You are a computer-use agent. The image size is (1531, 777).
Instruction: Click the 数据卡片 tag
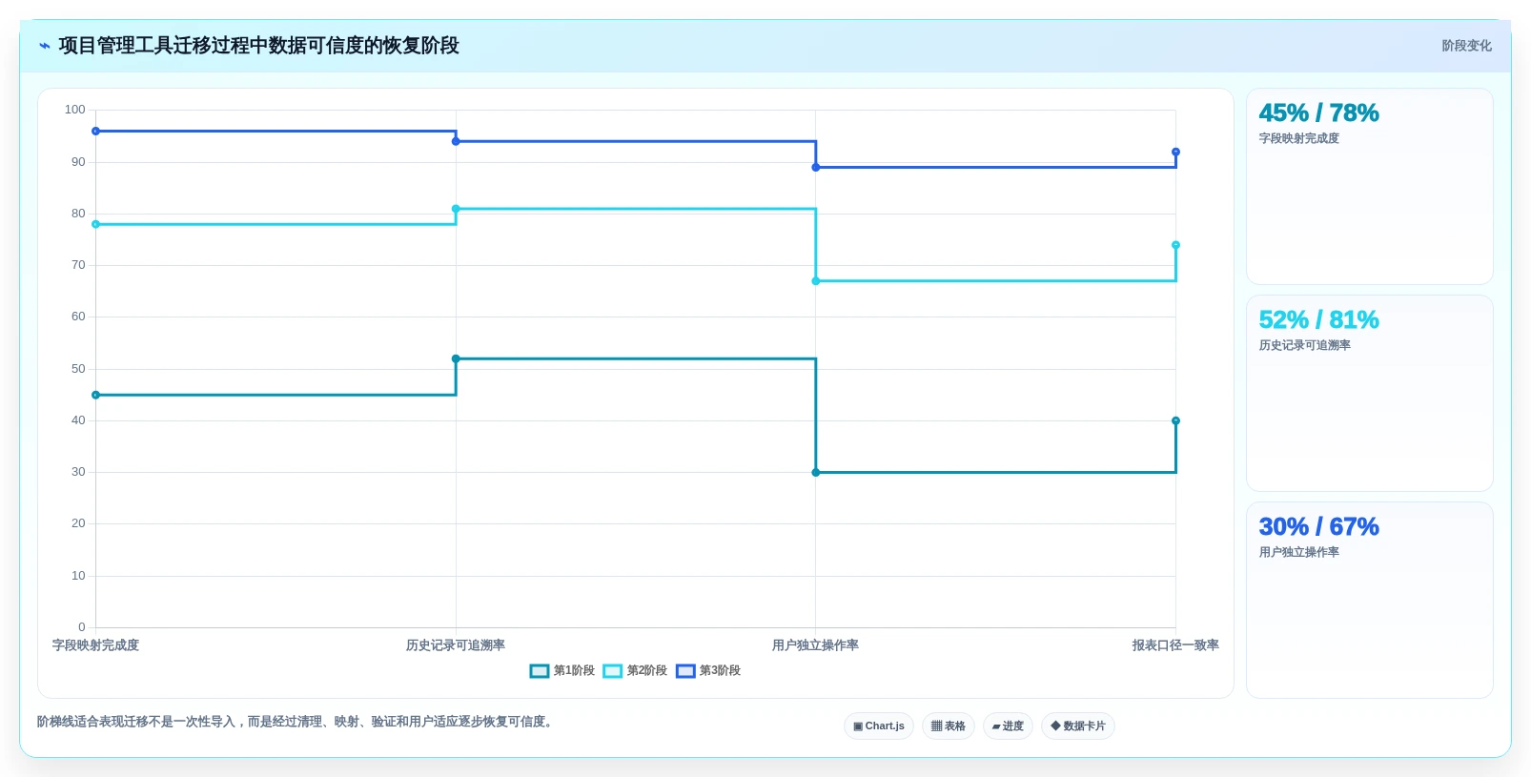(1078, 726)
